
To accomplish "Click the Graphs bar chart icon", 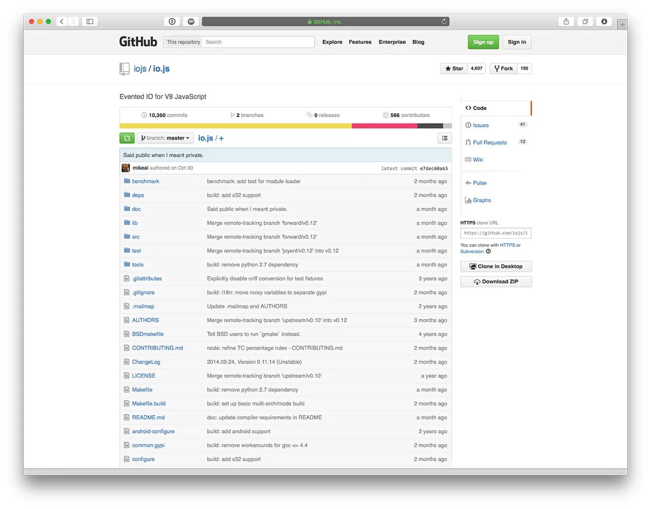I will click(x=468, y=200).
